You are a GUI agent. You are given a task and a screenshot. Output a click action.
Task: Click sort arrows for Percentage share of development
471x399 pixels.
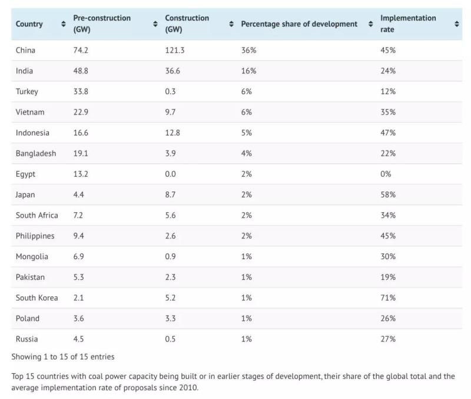[x=370, y=24]
